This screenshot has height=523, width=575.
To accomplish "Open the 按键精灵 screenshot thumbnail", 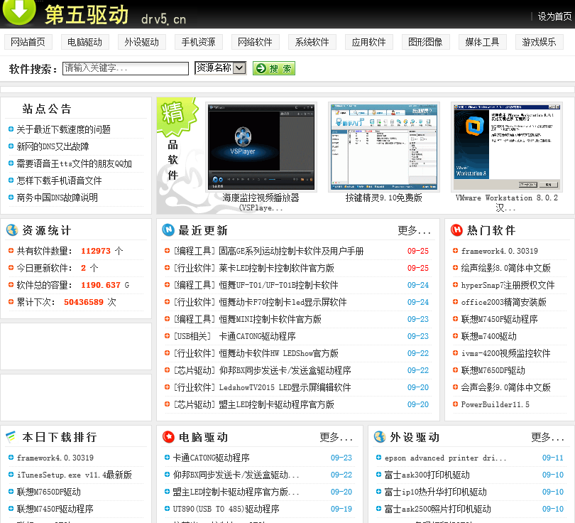I will pyautogui.click(x=384, y=147).
